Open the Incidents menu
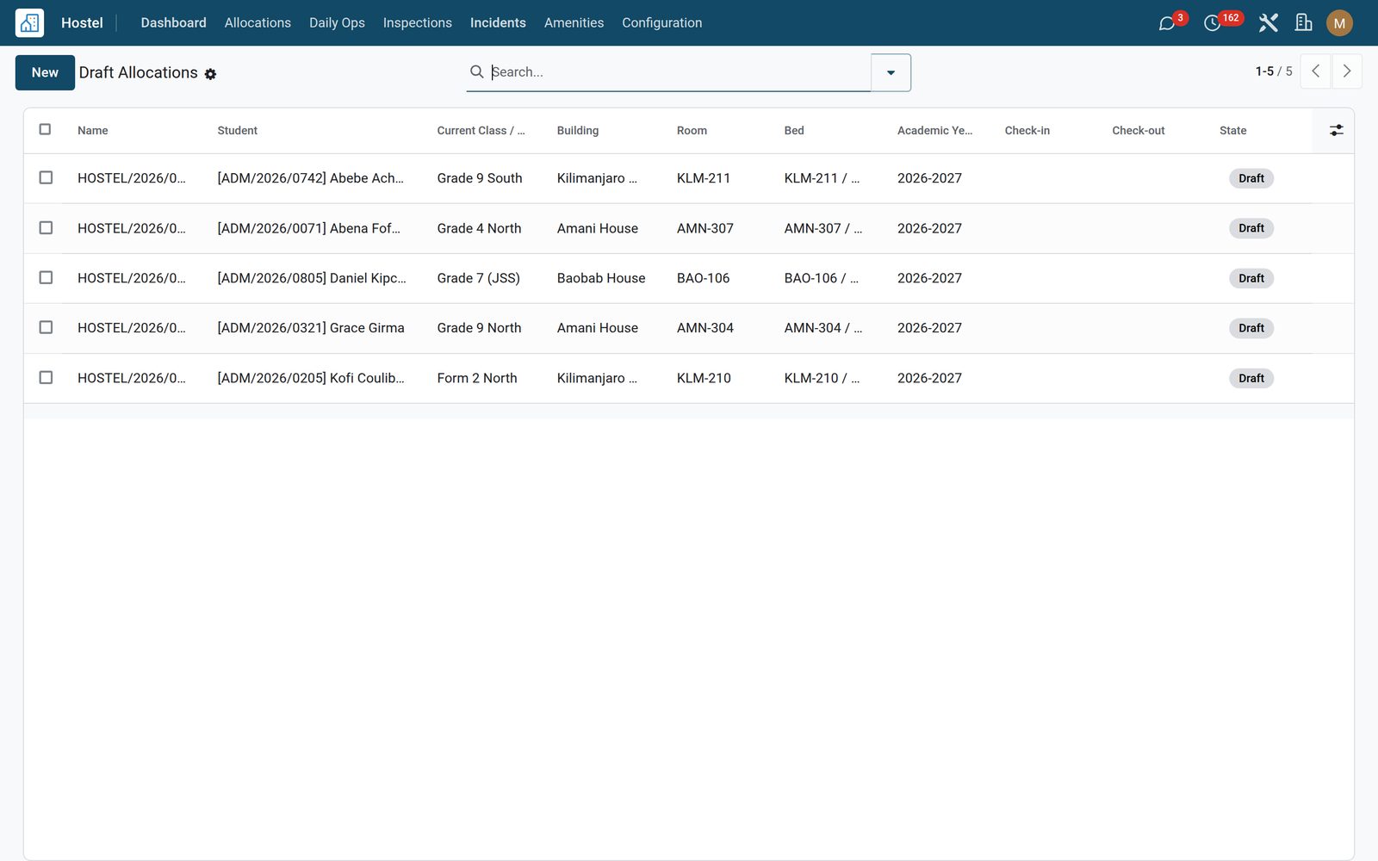This screenshot has height=861, width=1378. point(498,23)
